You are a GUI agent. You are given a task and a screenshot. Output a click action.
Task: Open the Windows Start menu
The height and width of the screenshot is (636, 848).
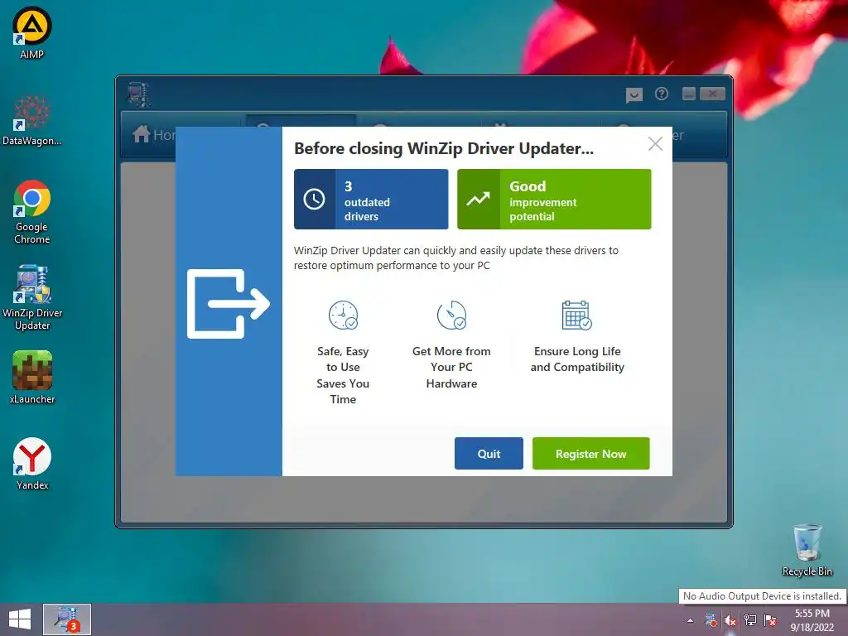[x=20, y=619]
